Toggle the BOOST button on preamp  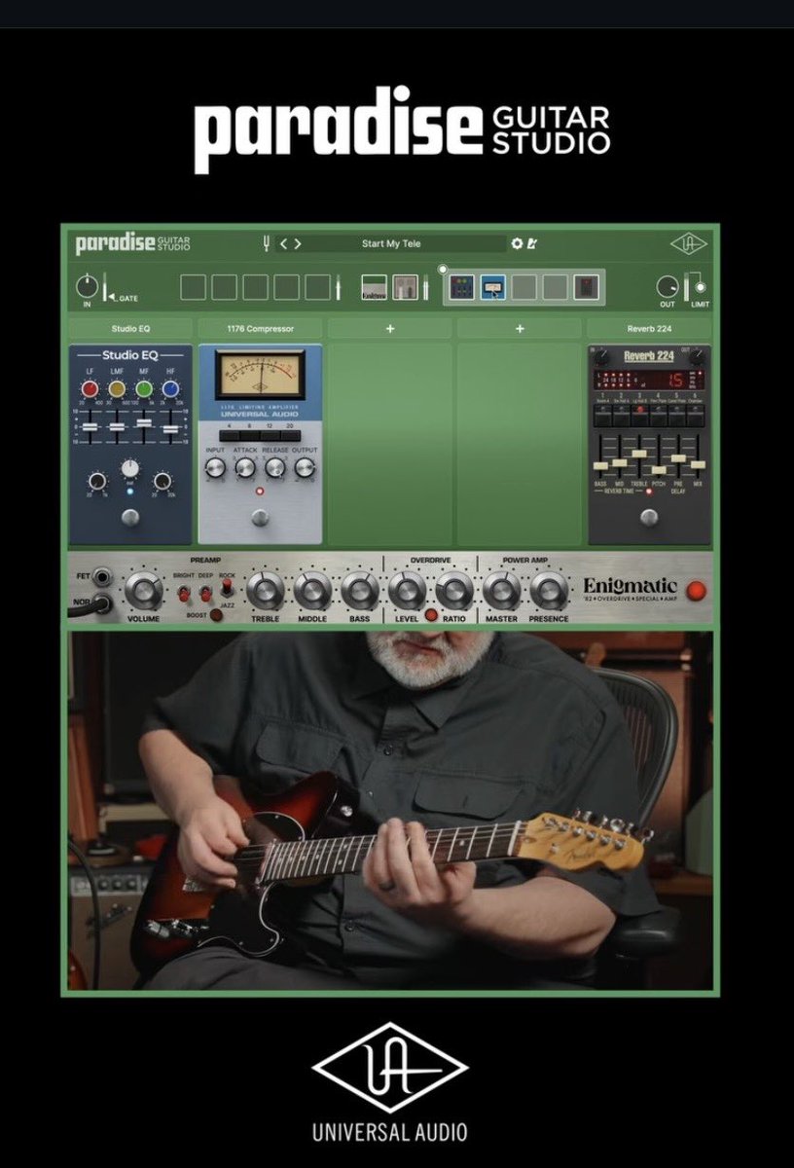coord(216,615)
